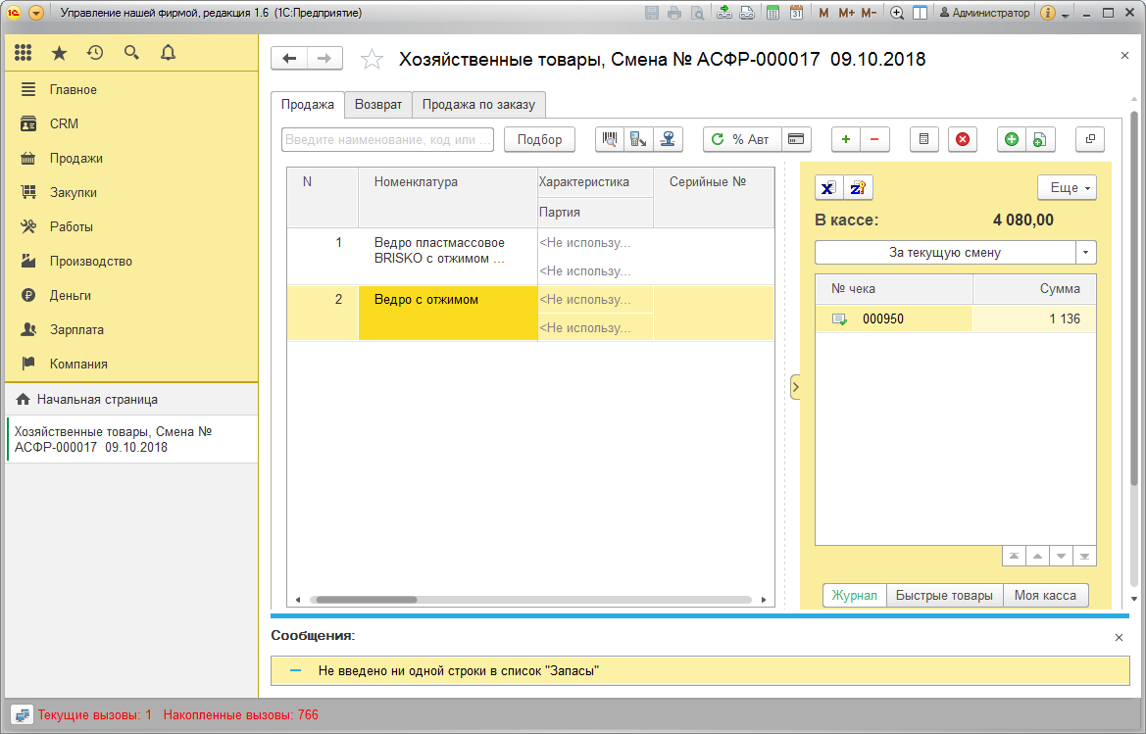Print the Z report to close shift

[x=858, y=188]
